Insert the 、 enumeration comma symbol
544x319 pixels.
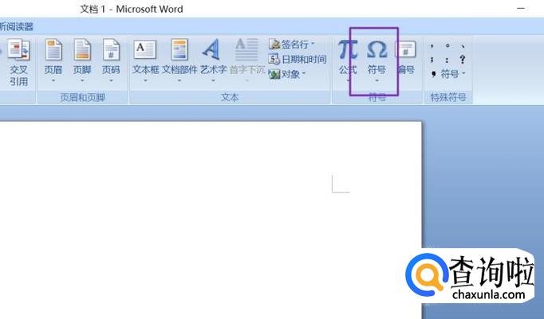coord(463,46)
